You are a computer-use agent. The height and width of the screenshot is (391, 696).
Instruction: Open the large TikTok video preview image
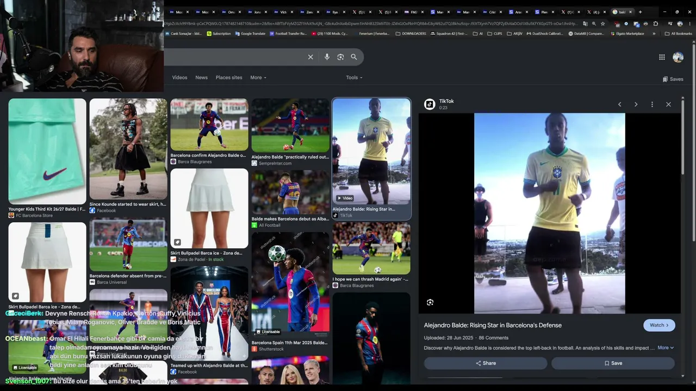550,213
